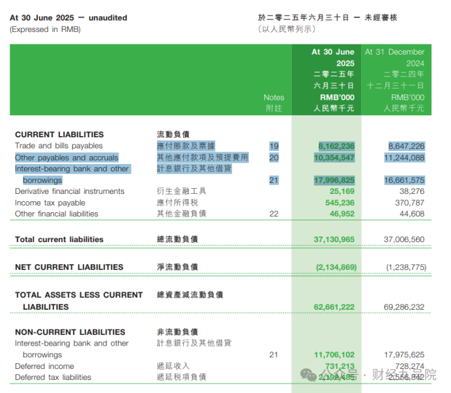The image size is (451, 393).
Task: Click note number 19
Action: point(274,146)
